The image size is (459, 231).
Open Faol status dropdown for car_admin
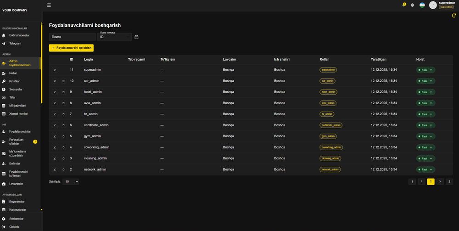click(x=425, y=81)
